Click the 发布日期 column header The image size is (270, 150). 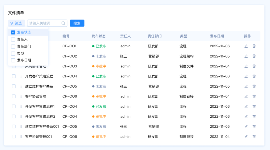coord(217,36)
